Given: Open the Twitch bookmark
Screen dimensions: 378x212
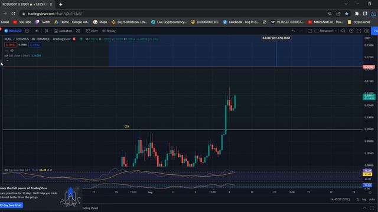Looking at the screenshot, I should (43, 22).
